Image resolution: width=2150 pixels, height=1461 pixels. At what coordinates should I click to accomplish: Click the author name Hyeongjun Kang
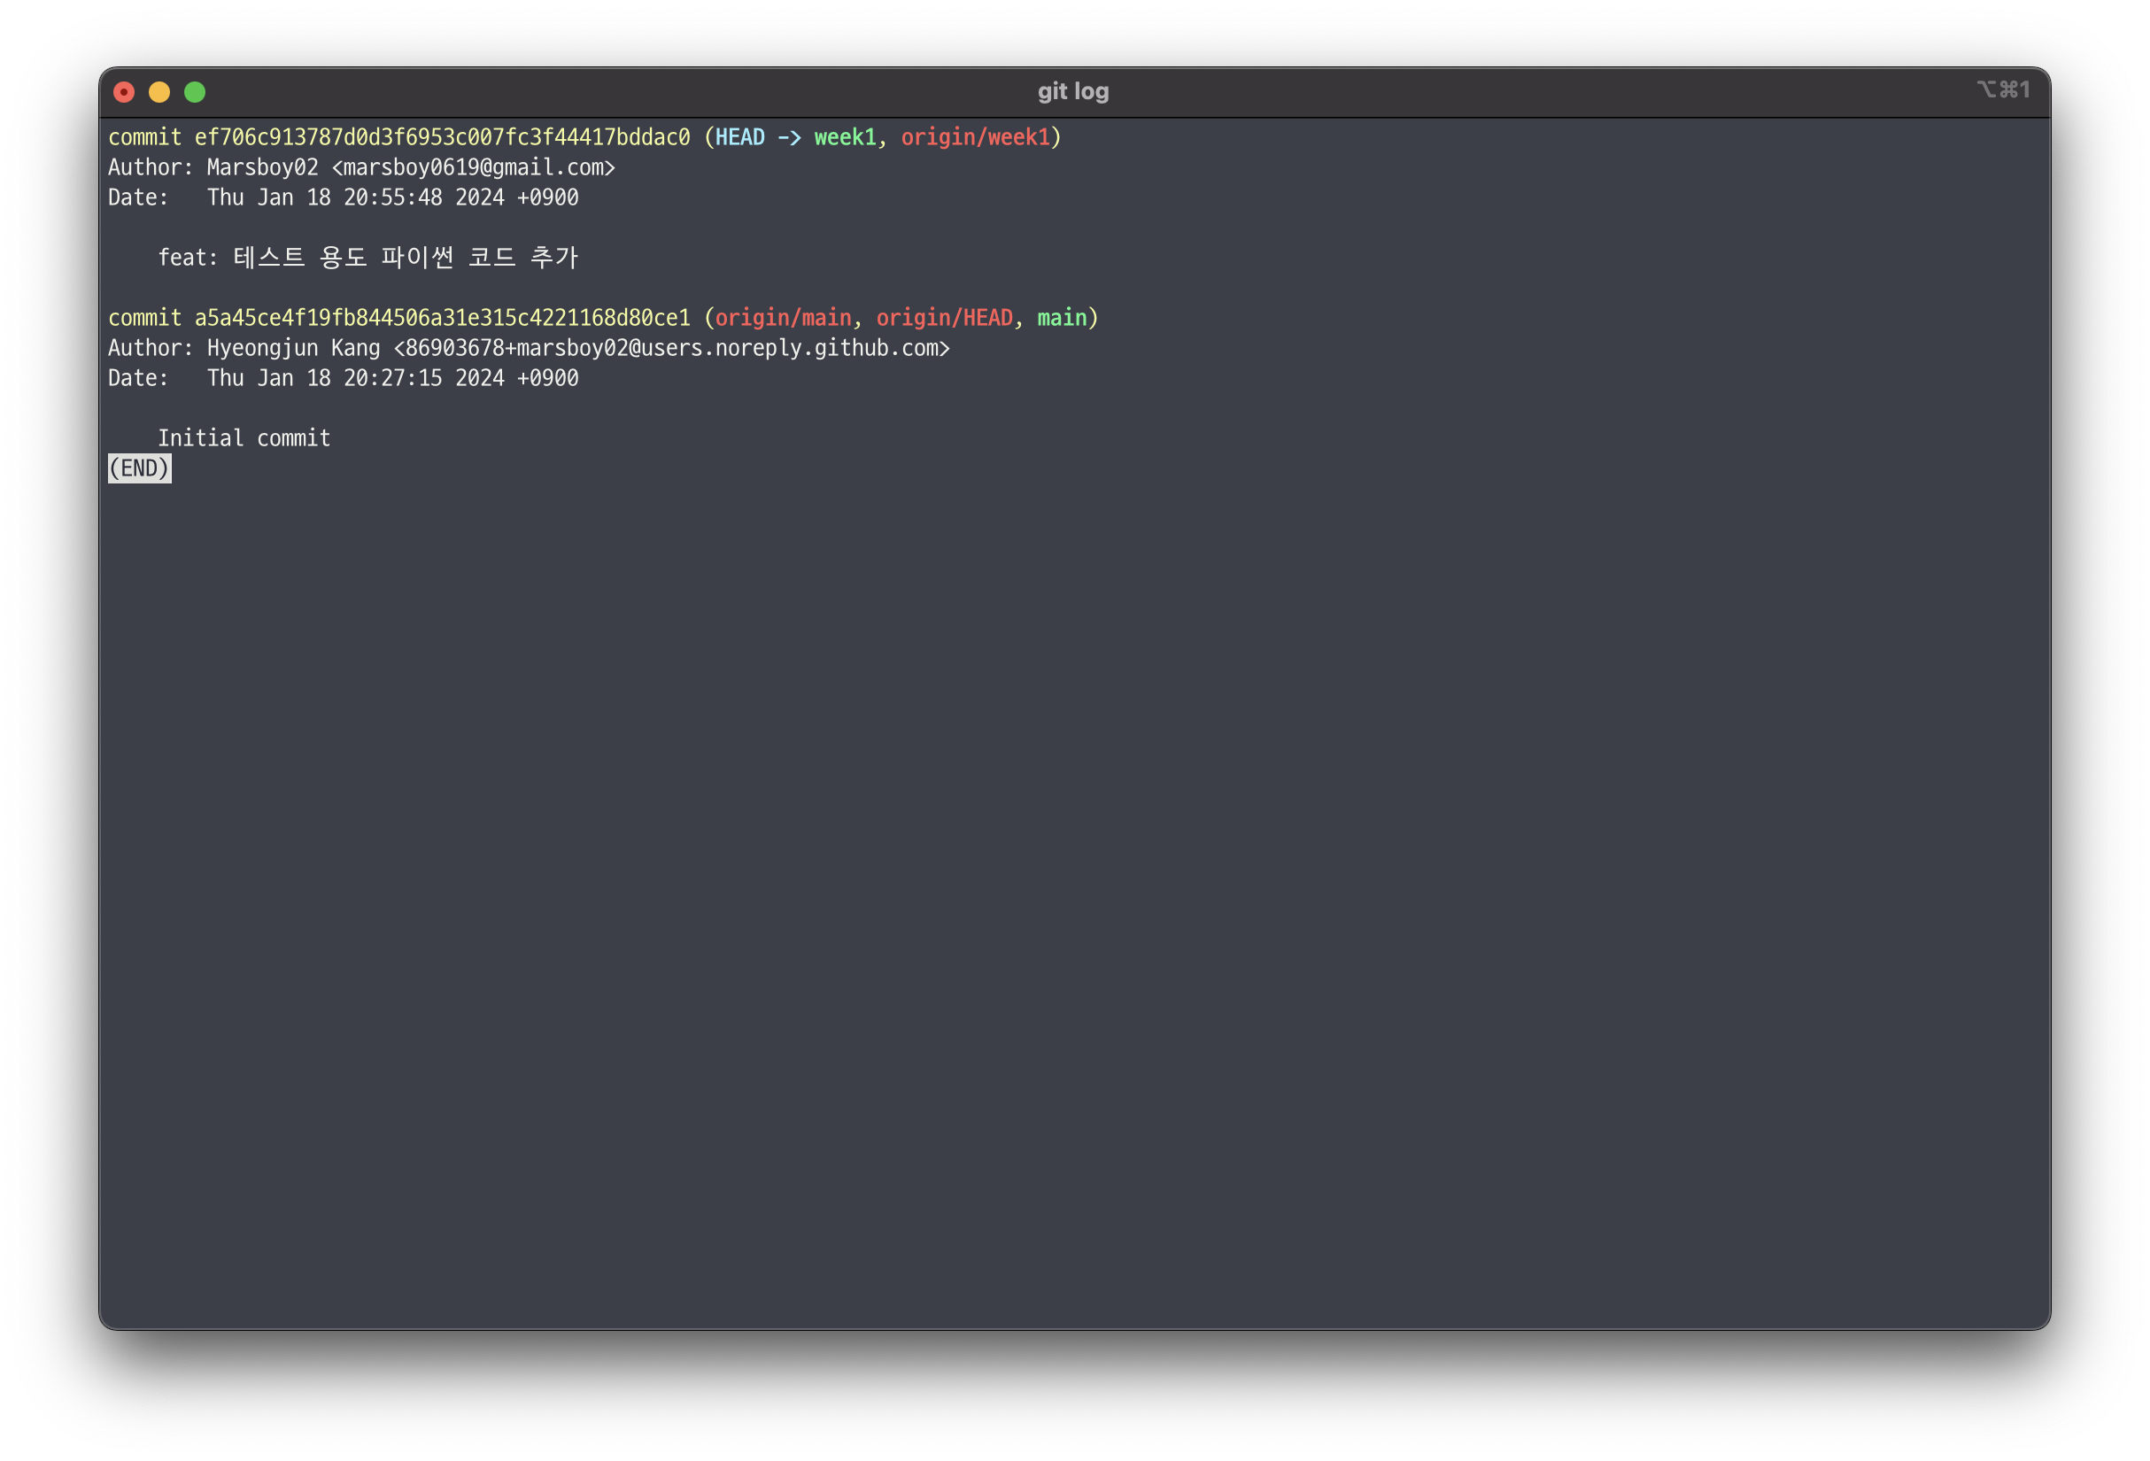click(293, 349)
